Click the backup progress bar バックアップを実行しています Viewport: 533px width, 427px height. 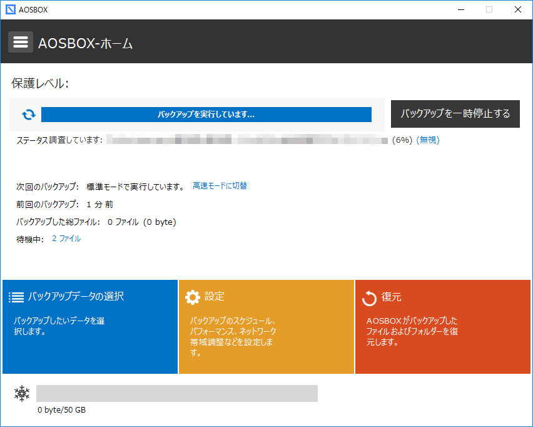tap(206, 115)
